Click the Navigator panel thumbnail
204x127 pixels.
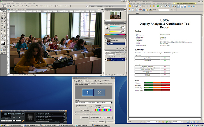point(115,16)
